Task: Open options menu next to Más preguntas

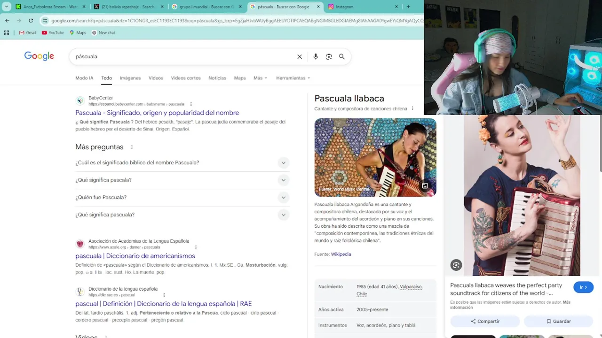Action: [132, 147]
